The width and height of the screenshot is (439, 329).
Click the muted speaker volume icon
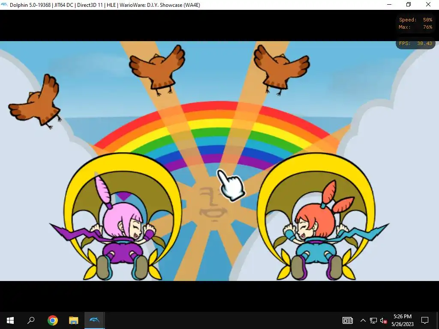pyautogui.click(x=384, y=320)
